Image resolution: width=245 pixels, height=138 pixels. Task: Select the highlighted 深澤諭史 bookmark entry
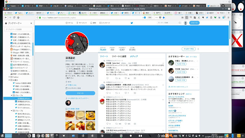coord(18,99)
